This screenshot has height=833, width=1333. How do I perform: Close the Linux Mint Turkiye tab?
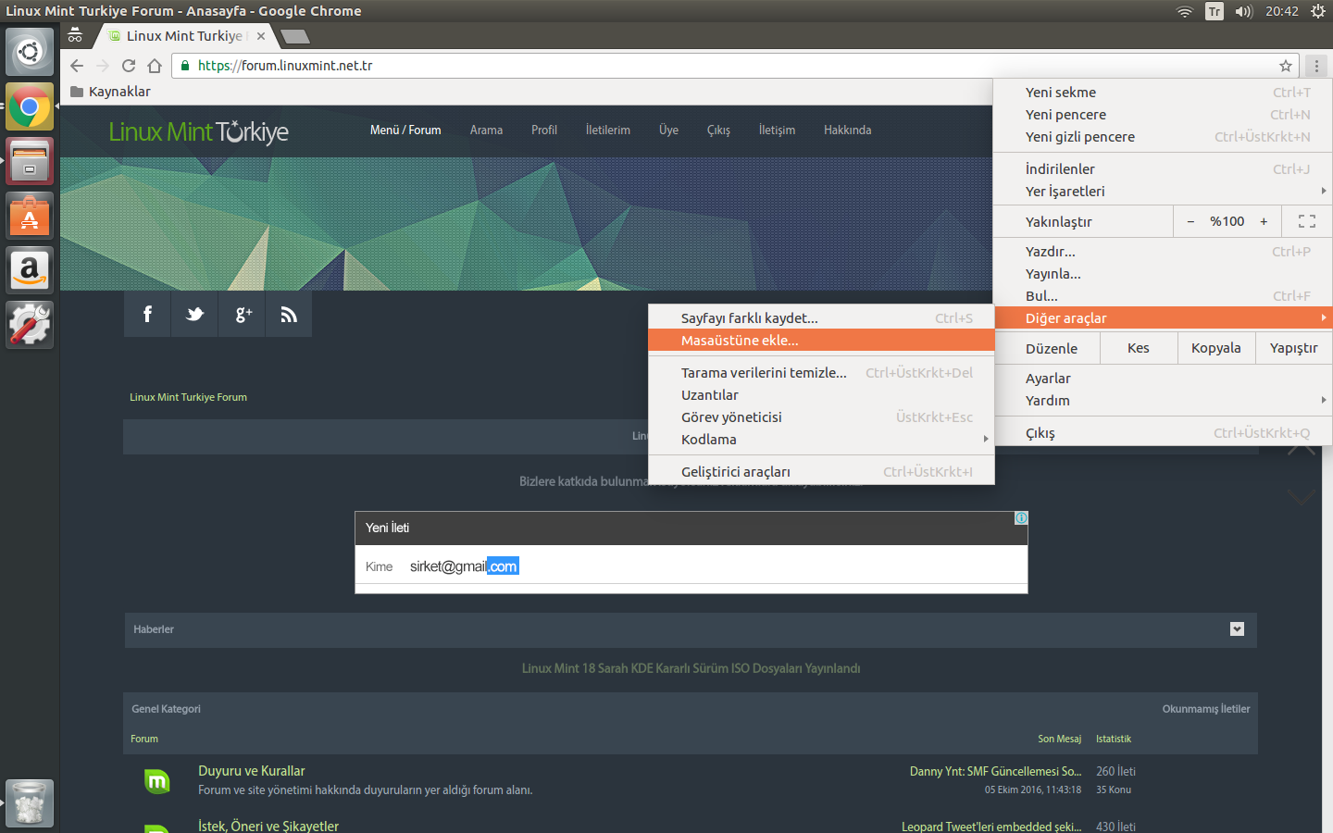click(x=261, y=36)
